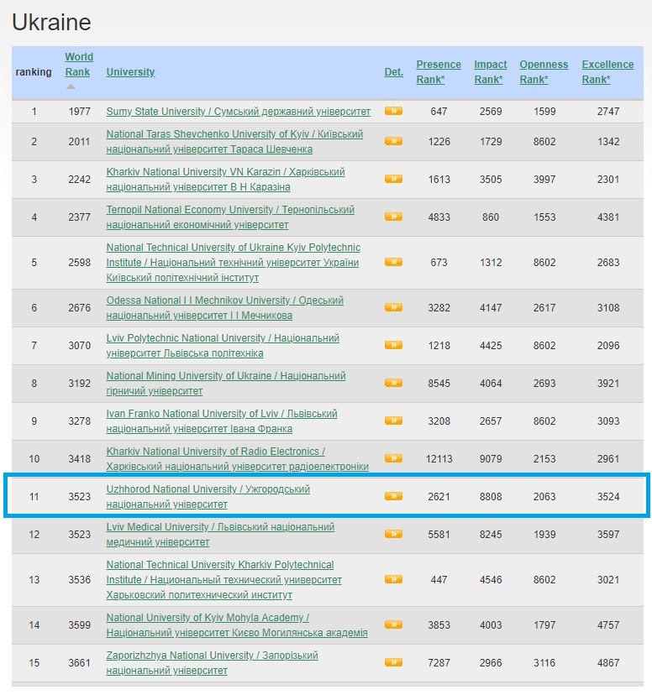The width and height of the screenshot is (652, 695).
Task: Select impact rank value 860
Action: coord(491,217)
